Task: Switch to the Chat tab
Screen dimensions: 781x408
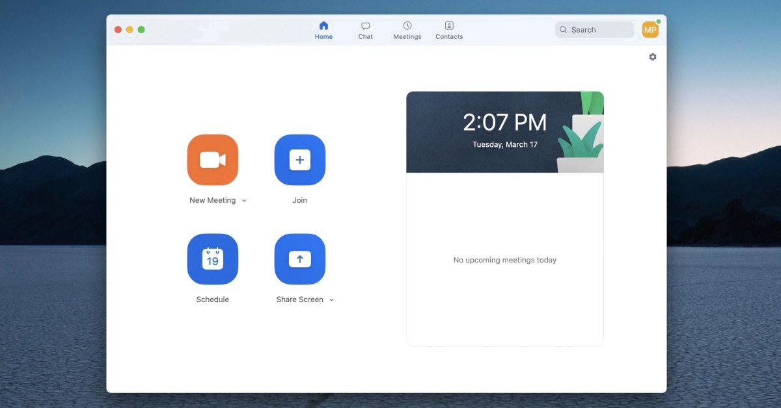Action: (366, 31)
